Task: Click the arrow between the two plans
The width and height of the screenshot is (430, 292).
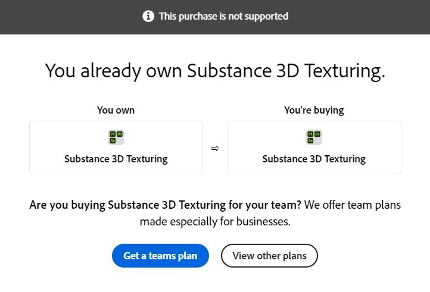Action: click(215, 149)
